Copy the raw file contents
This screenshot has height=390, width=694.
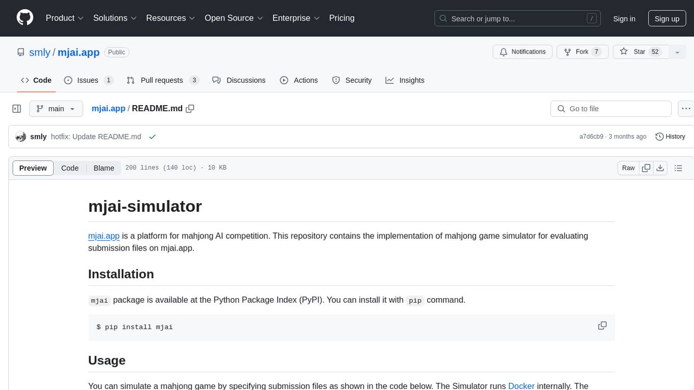pyautogui.click(x=646, y=168)
